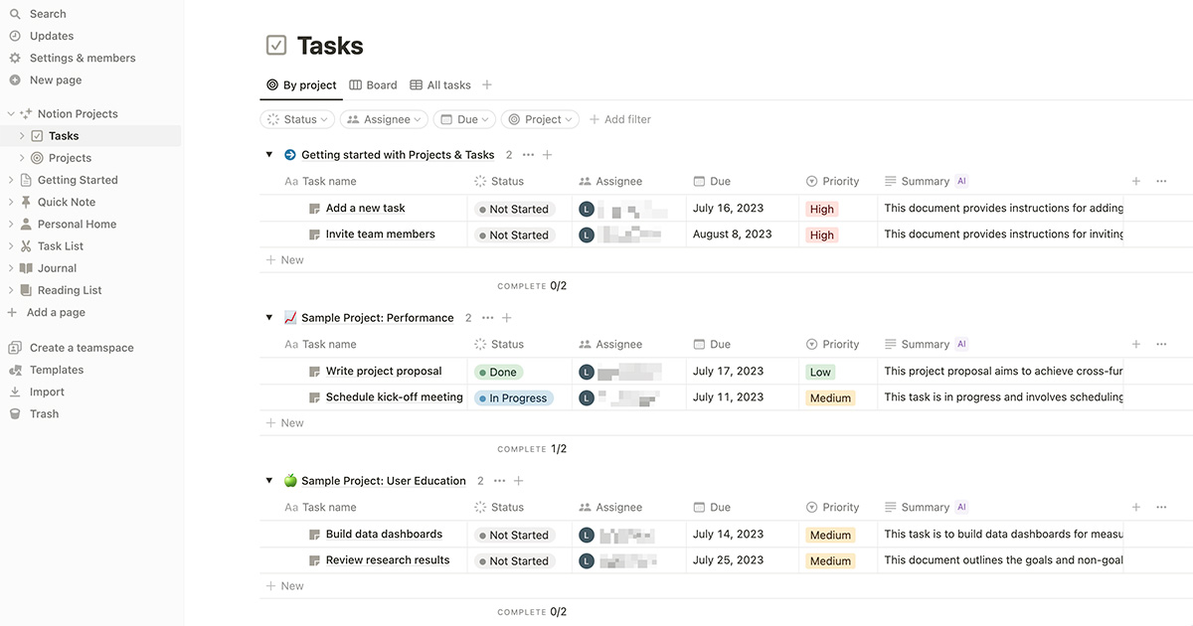Open the Invite team members task

[381, 235]
